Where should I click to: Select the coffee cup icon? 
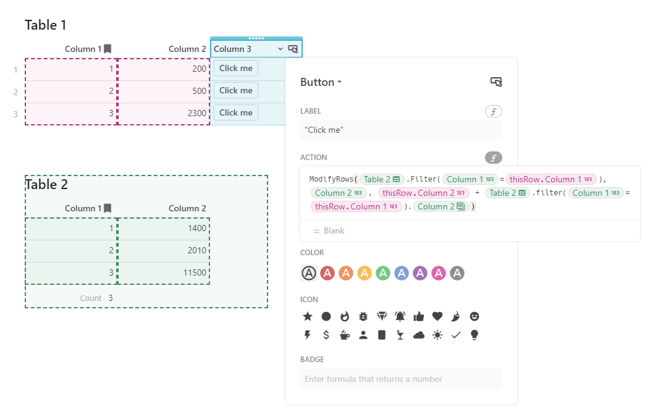[345, 335]
